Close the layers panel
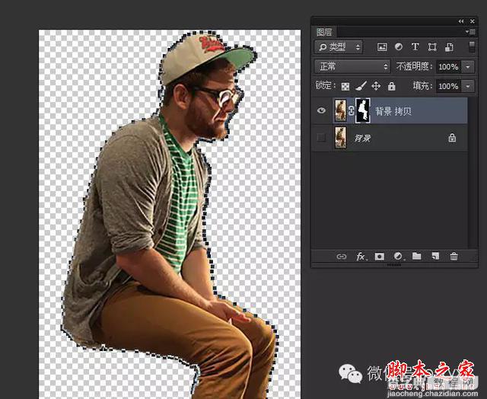487x399 pixels. click(472, 21)
